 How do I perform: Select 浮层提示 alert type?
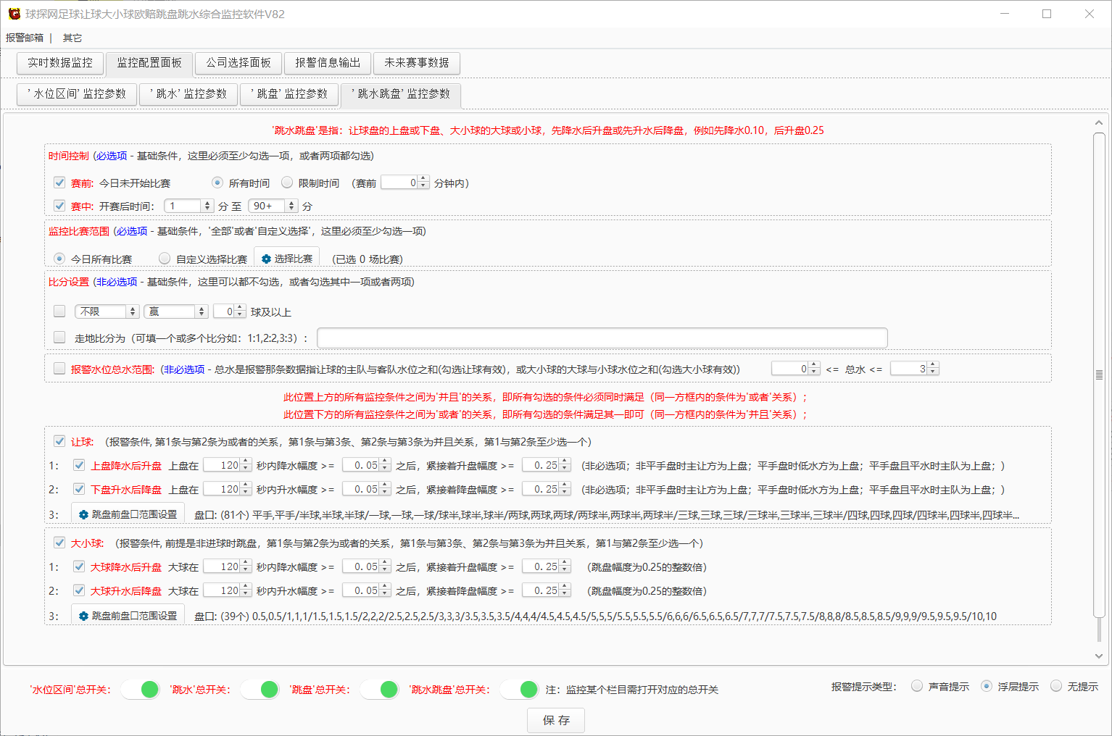coord(987,686)
